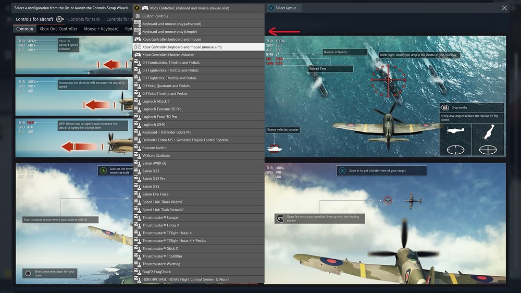Close the controls setup window
The image size is (521, 293).
click(504, 8)
